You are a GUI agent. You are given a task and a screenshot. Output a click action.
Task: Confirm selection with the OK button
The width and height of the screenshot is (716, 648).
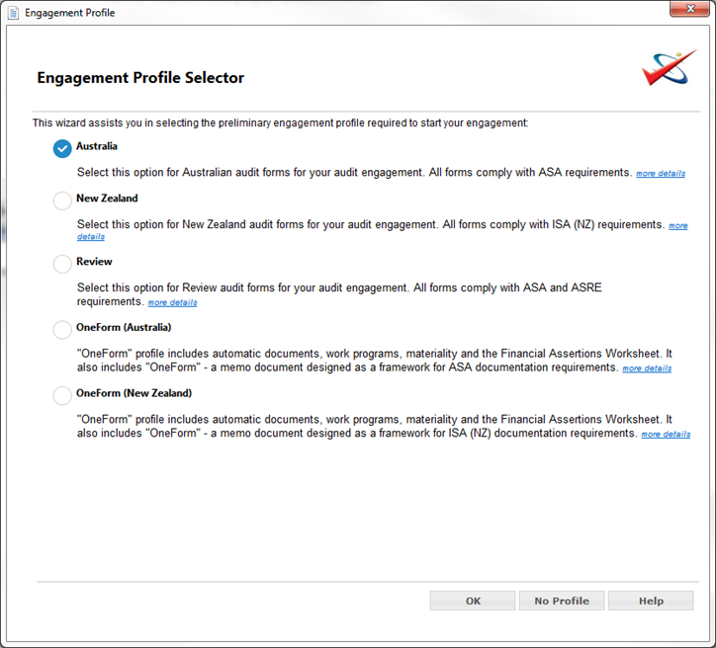click(x=473, y=601)
